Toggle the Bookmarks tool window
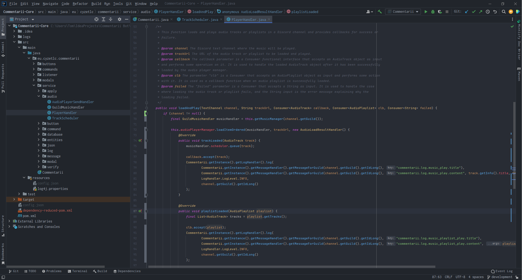Screen dimensions: 522x280 3,254
